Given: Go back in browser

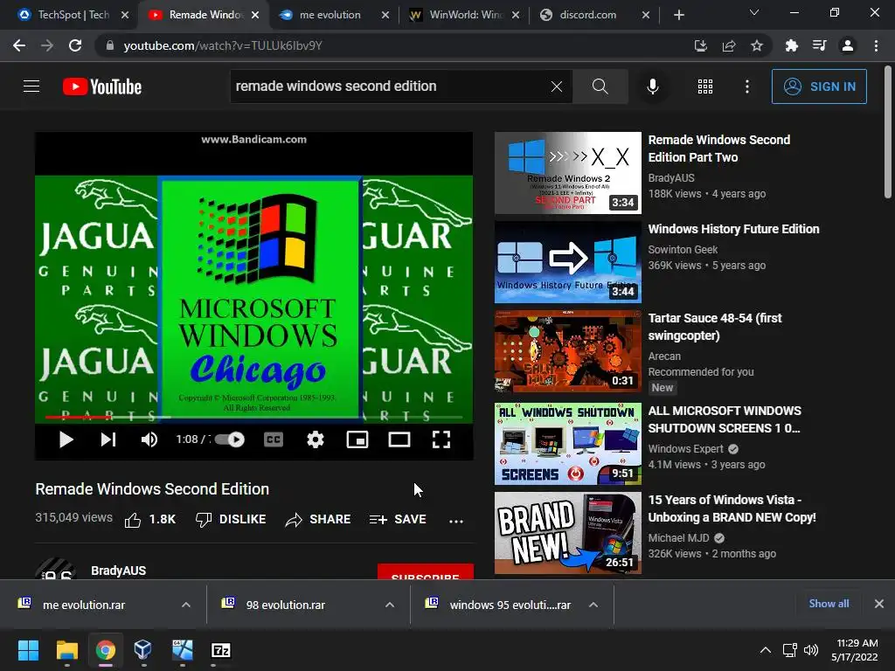Looking at the screenshot, I should tap(19, 45).
